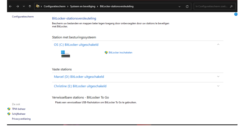This screenshot has width=238, height=133.
Task: Click the Control Panel icon in address bar
Action: coord(38,6)
